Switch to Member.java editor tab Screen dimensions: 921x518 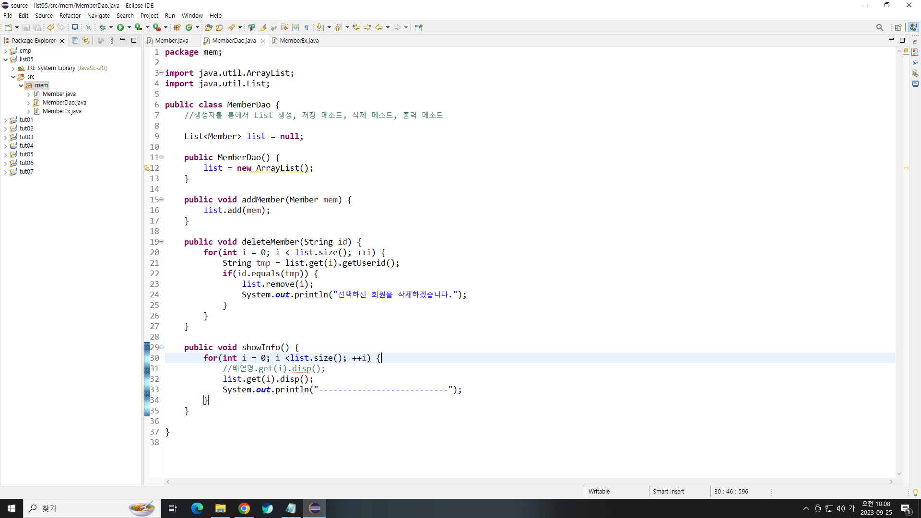point(172,41)
